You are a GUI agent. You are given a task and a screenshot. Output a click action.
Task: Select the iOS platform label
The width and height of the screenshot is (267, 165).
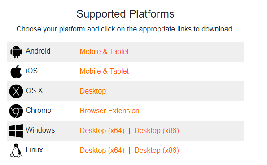pyautogui.click(x=32, y=71)
